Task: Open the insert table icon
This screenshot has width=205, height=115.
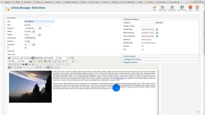Action: tap(33, 64)
